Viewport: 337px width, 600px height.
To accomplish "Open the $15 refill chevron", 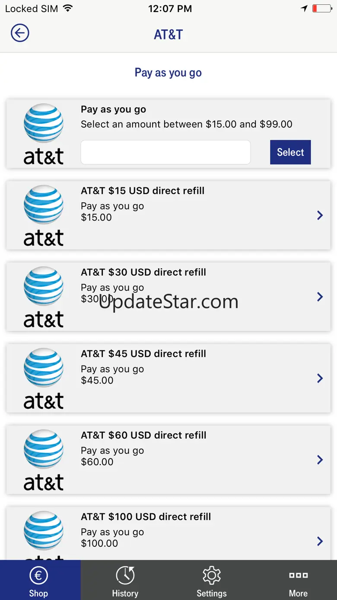I will [320, 215].
